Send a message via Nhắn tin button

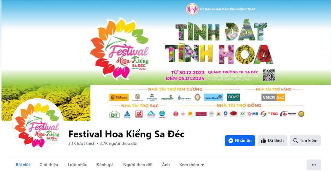pos(240,141)
